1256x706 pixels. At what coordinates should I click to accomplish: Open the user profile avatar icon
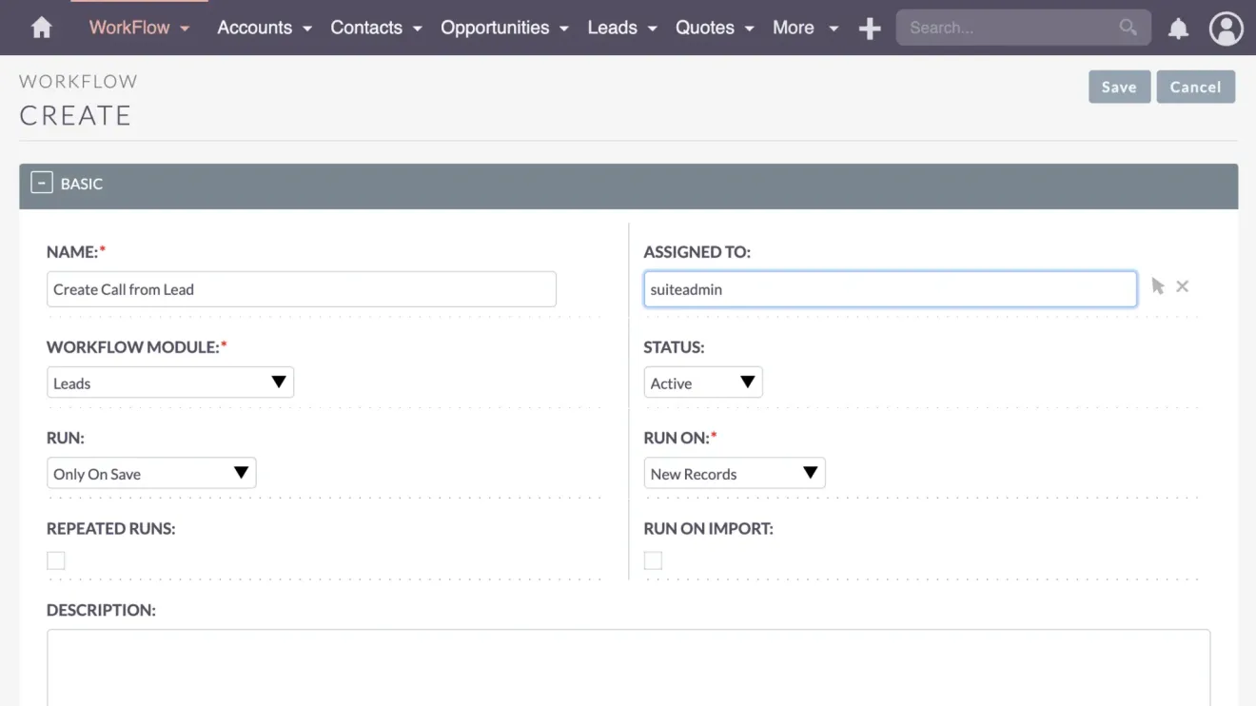[1226, 29]
